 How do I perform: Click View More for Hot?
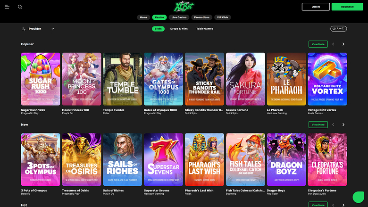[x=318, y=205]
